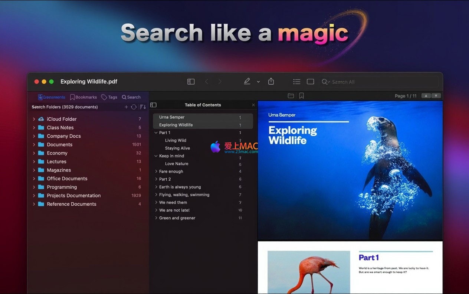Screen dimensions: 469x294
Task: Click the Search All input field
Action: [x=382, y=82]
